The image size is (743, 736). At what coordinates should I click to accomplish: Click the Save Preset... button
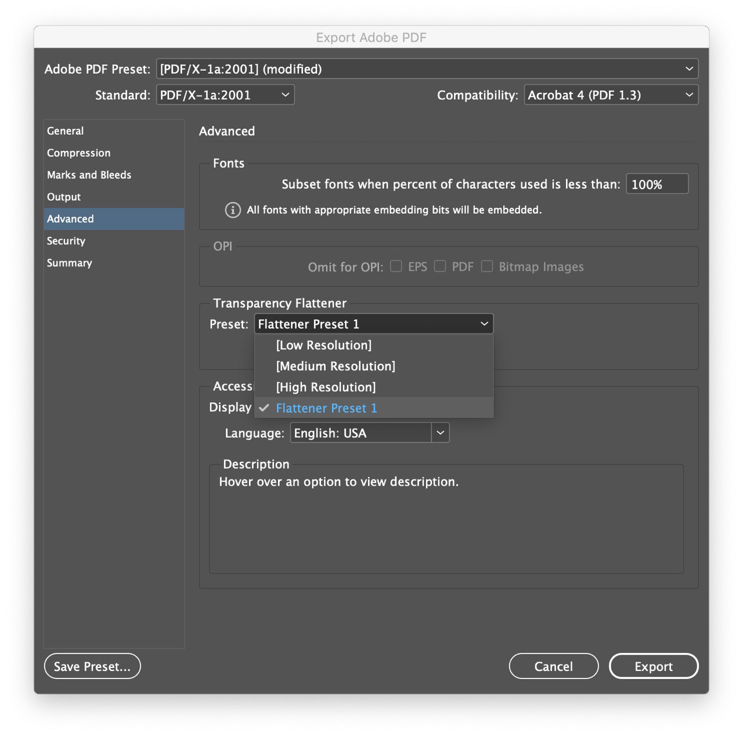tap(92, 666)
